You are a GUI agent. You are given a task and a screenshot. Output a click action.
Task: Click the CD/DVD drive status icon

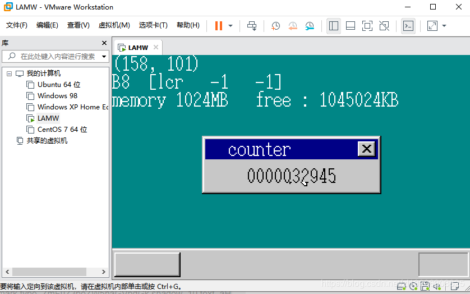(413, 287)
